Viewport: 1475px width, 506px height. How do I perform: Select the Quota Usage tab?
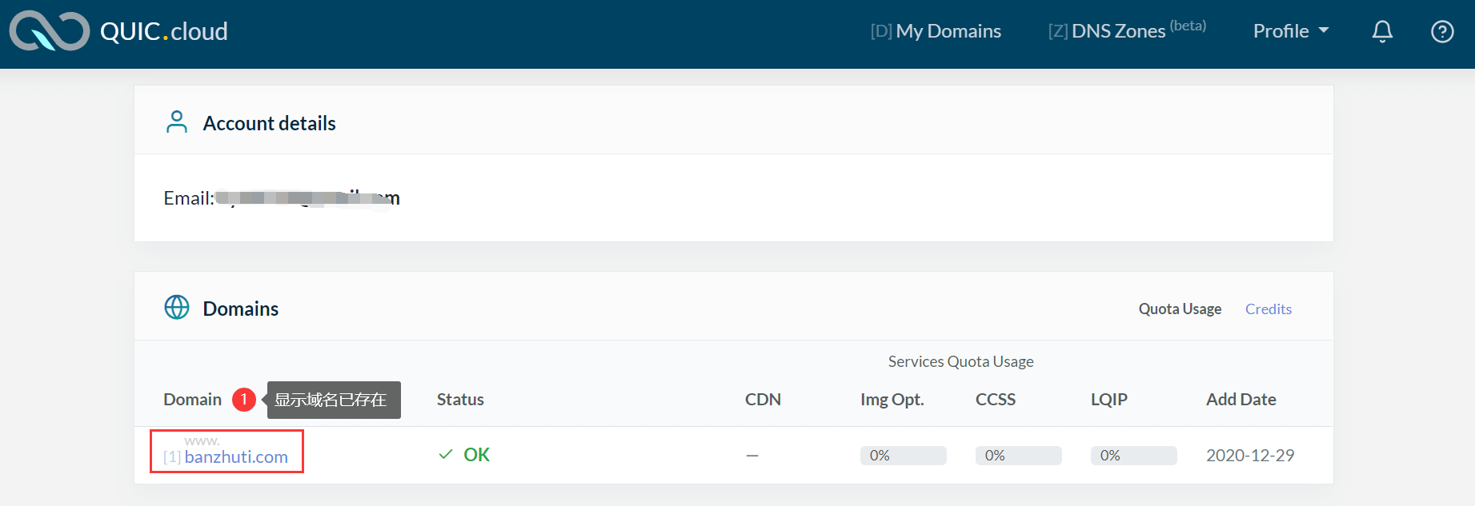[1180, 309]
